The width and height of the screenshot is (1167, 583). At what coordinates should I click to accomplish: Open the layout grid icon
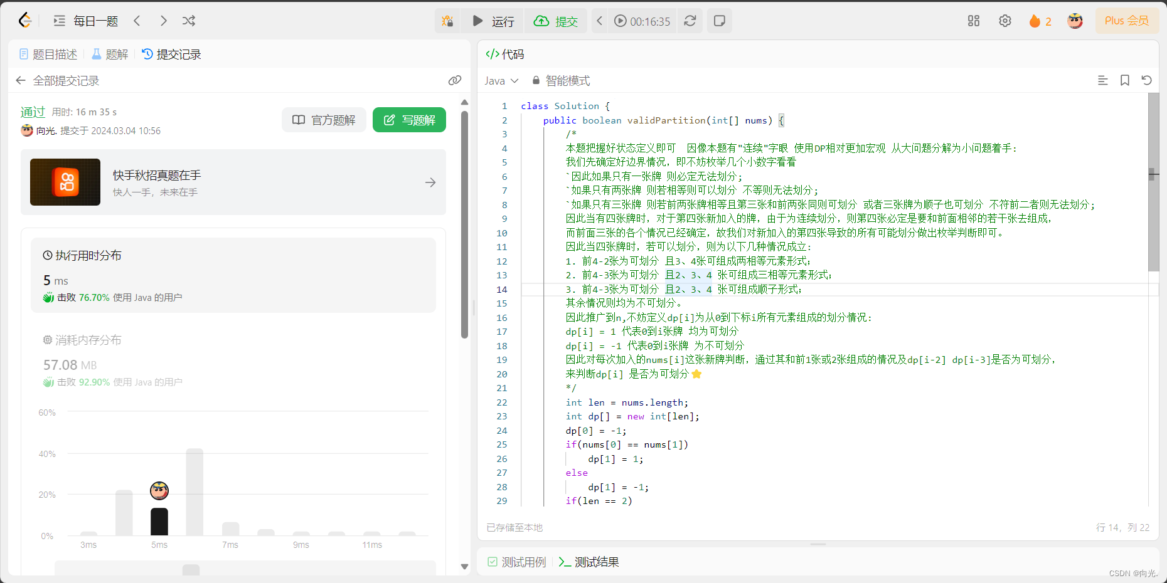coord(974,21)
